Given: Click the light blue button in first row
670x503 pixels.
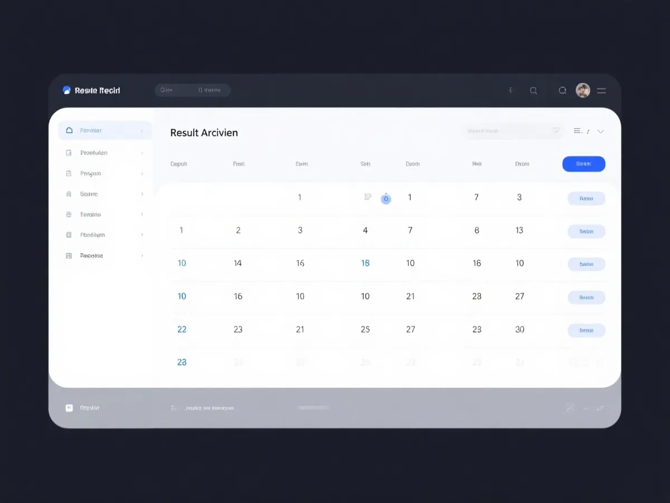Looking at the screenshot, I should pyautogui.click(x=586, y=198).
